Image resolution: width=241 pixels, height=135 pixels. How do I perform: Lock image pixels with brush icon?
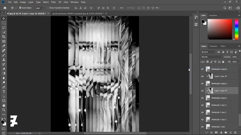(212, 62)
